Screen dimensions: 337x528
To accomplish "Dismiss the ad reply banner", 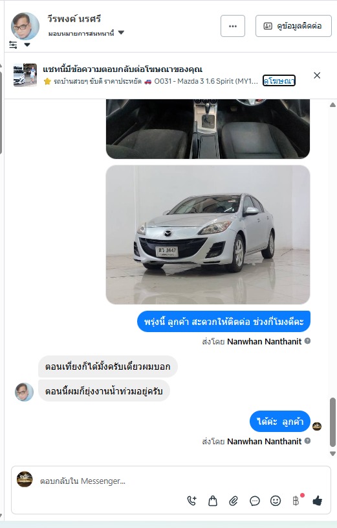I will click(x=317, y=75).
